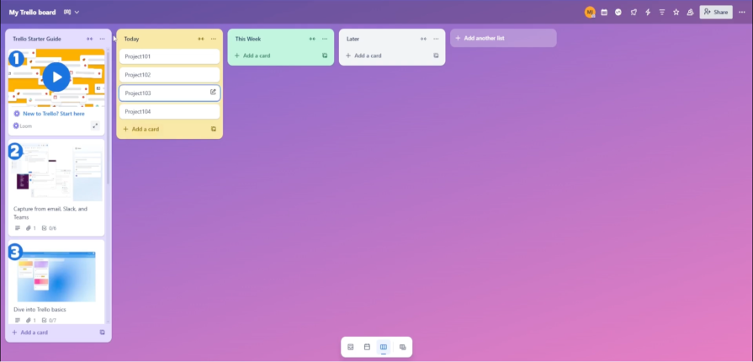
Task: Click the My Trello board title
Action: click(x=32, y=12)
